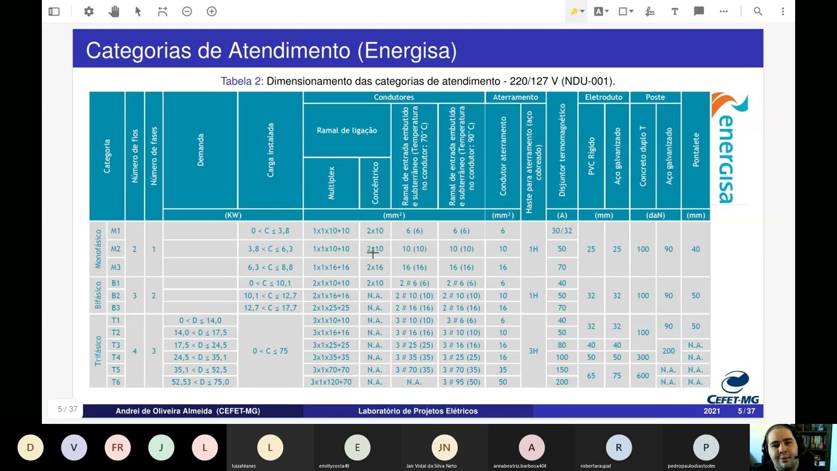The image size is (837, 471).
Task: Click cell '12,7 < C ≤ 17,7'
Action: click(270, 307)
